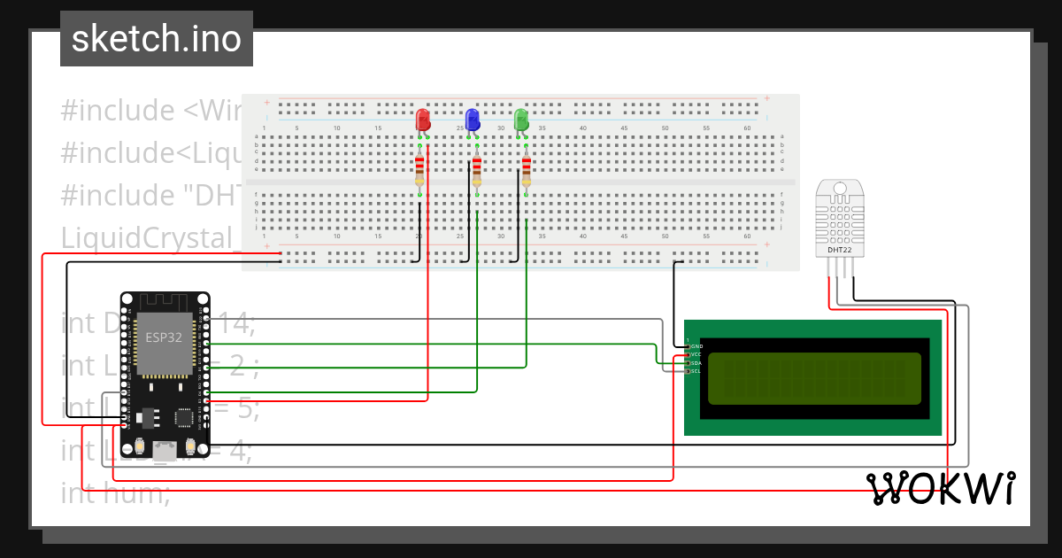The height and width of the screenshot is (558, 1062).
Task: Click the 'int hum;' code line
Action: point(116,492)
